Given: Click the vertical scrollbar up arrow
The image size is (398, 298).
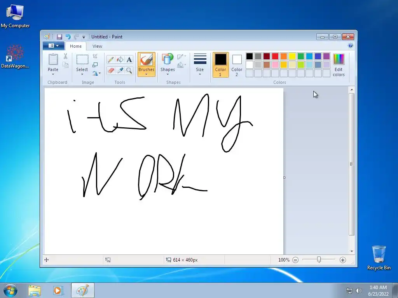Looking at the screenshot, I should 352,90.
